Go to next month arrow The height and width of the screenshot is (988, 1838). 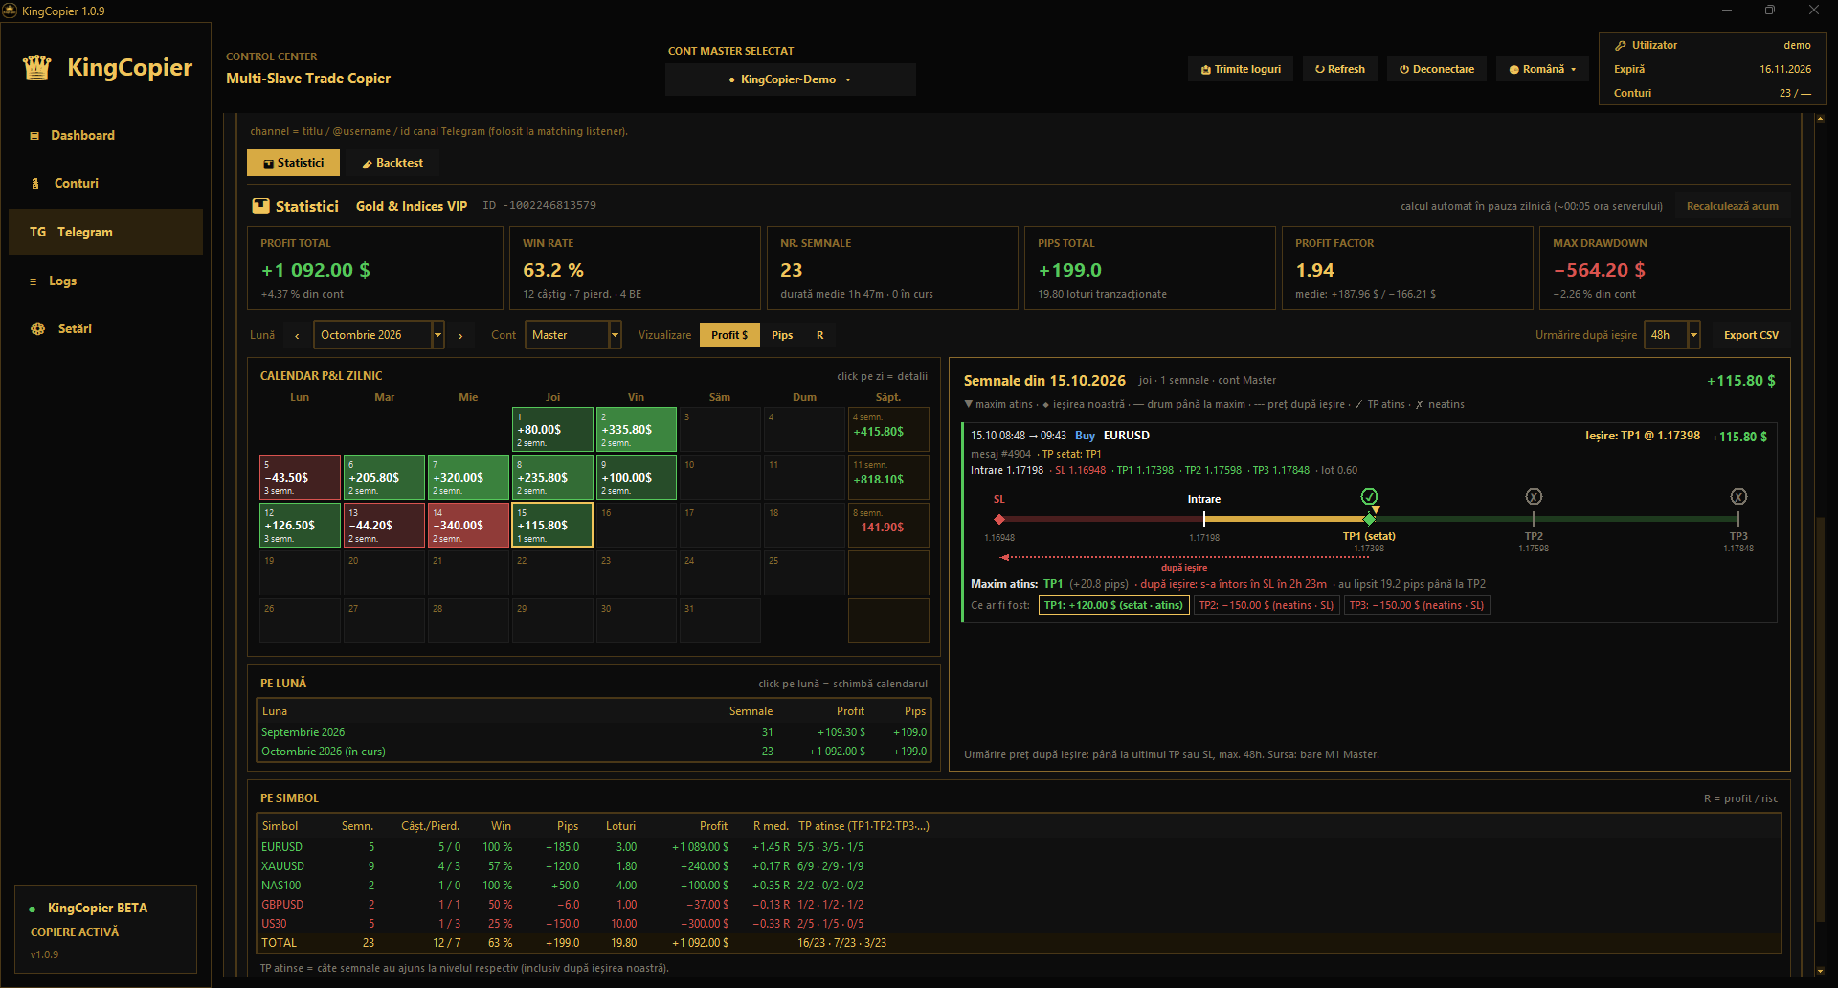pos(460,335)
